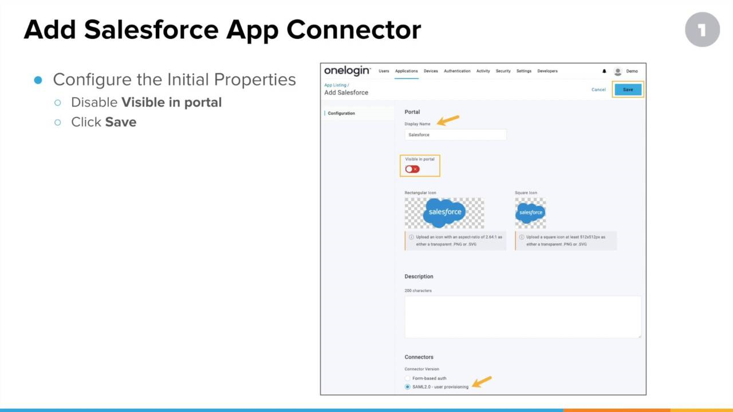Click the OneLogin logo

point(347,70)
